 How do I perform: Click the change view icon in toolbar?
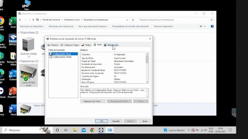pyautogui.click(x=201, y=26)
